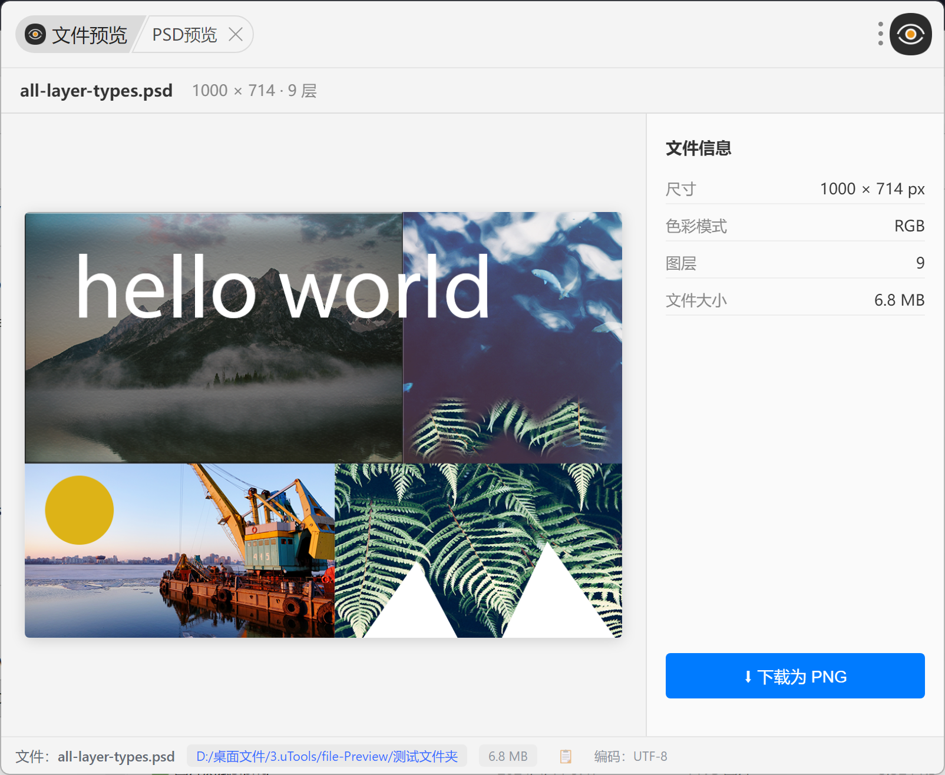Click the 色彩模式 RGB row

[795, 226]
